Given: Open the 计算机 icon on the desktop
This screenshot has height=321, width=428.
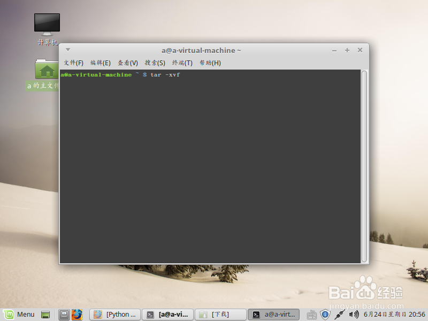Looking at the screenshot, I should pos(47,24).
